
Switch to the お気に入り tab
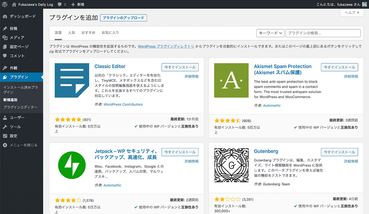point(110,33)
